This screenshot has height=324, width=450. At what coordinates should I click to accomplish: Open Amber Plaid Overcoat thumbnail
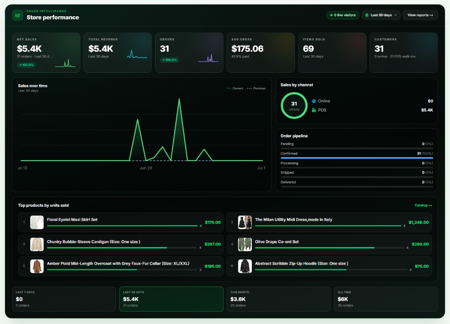point(37,266)
